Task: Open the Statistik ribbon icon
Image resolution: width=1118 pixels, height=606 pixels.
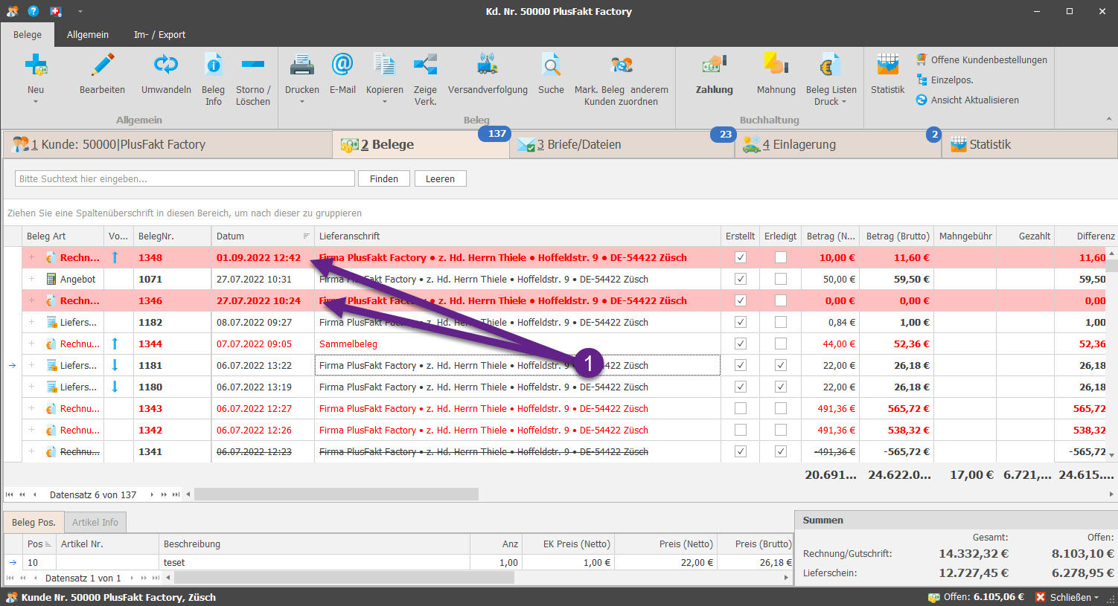Action: 887,65
